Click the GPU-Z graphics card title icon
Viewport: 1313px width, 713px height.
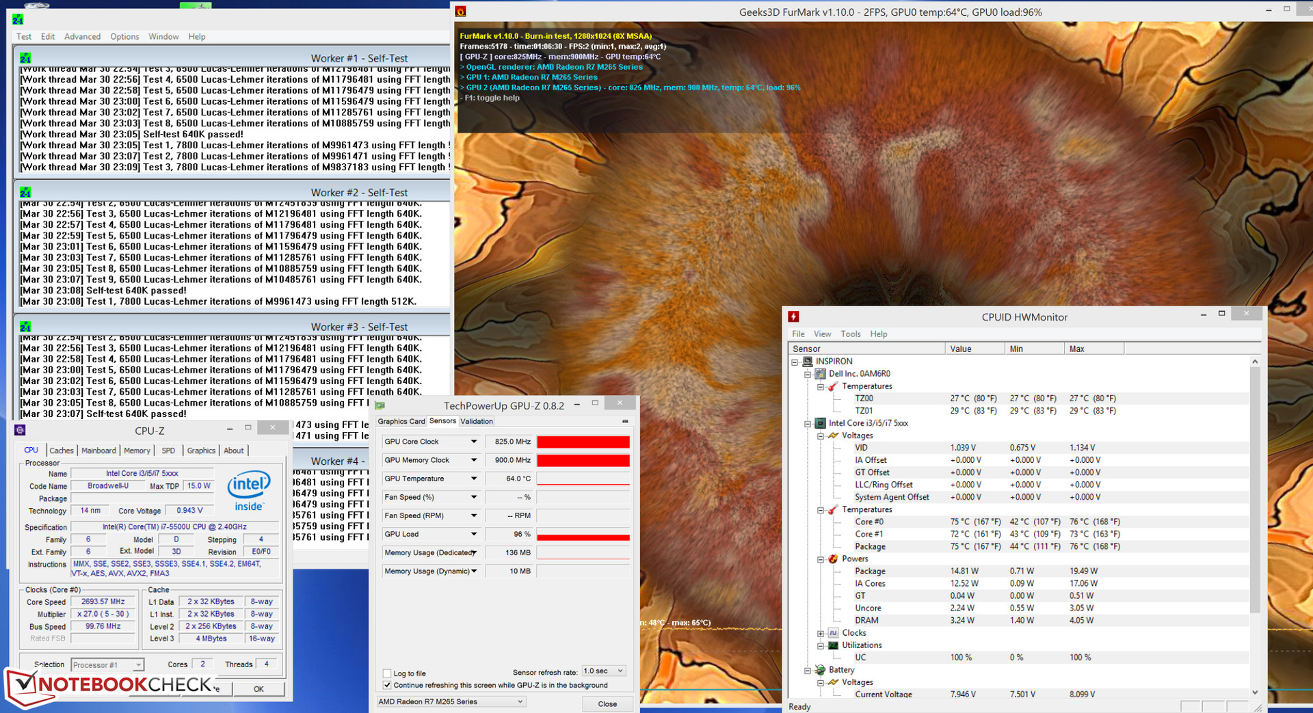(380, 405)
